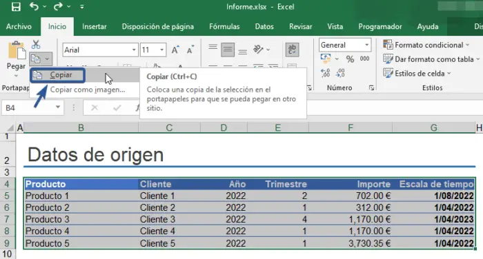
Task: Click the confirm checkmark formula bar icon
Action: (x=117, y=107)
